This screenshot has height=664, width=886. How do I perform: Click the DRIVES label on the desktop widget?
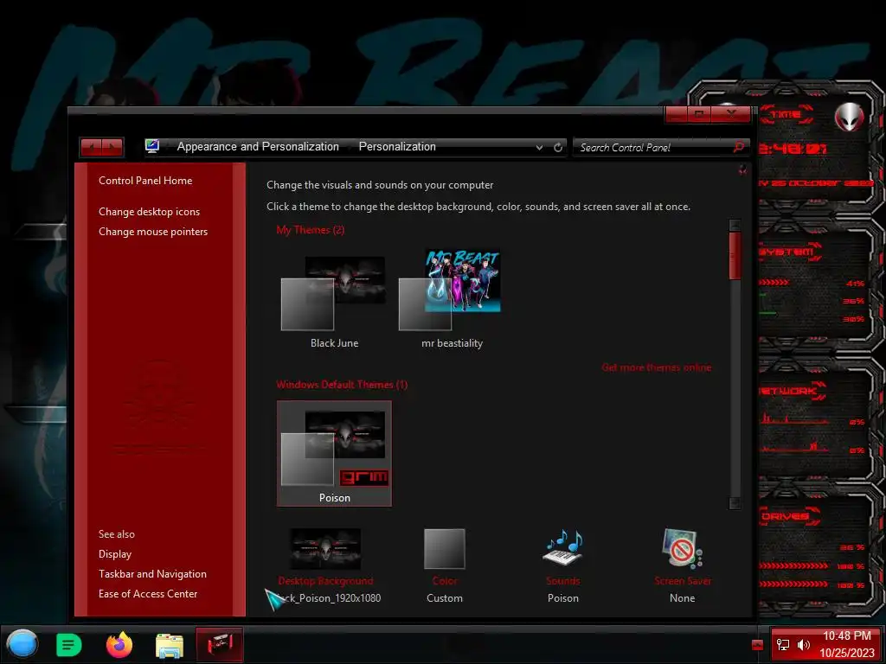786,516
